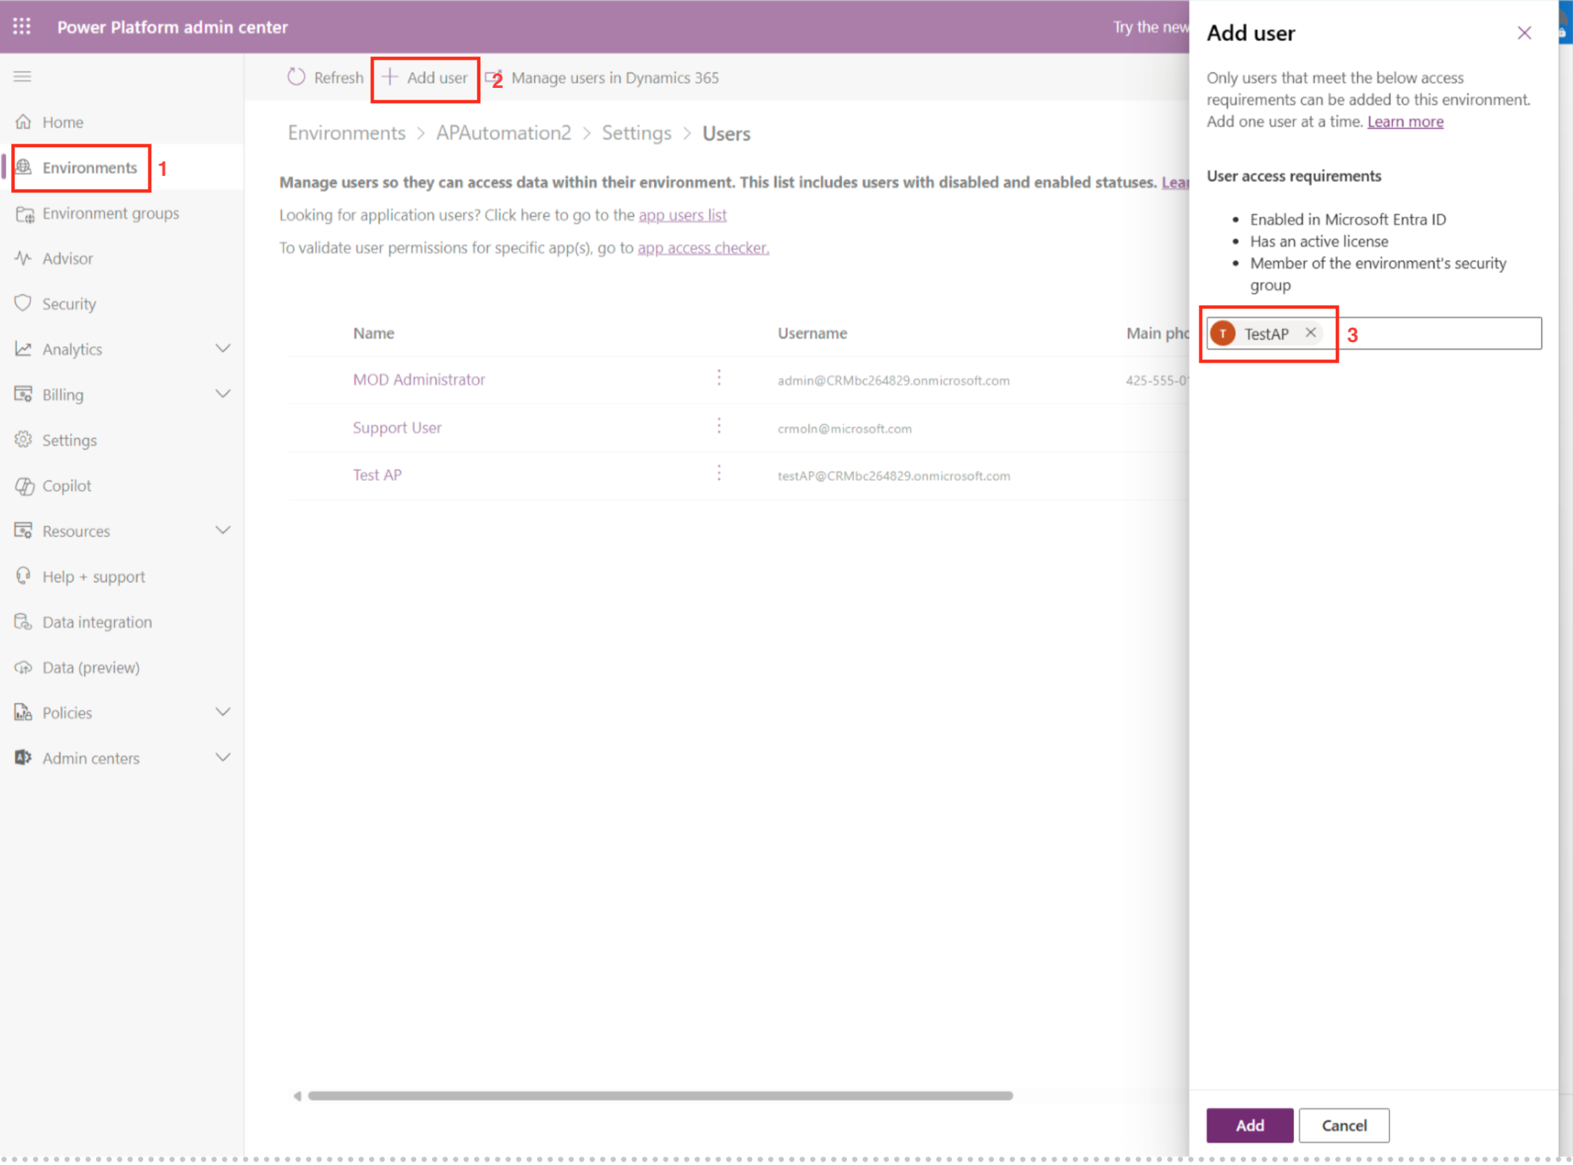The width and height of the screenshot is (1573, 1165).
Task: Click testAP@CRMbc264829.onmicrosoft.com username
Action: pos(894,475)
